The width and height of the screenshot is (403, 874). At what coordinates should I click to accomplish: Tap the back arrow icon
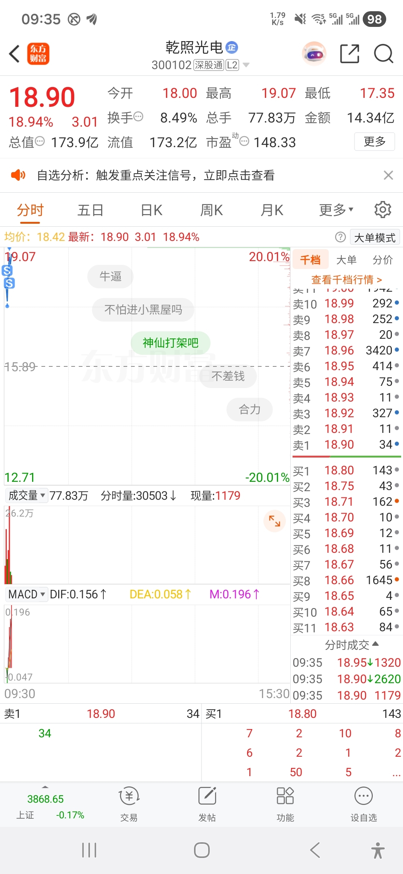(15, 54)
